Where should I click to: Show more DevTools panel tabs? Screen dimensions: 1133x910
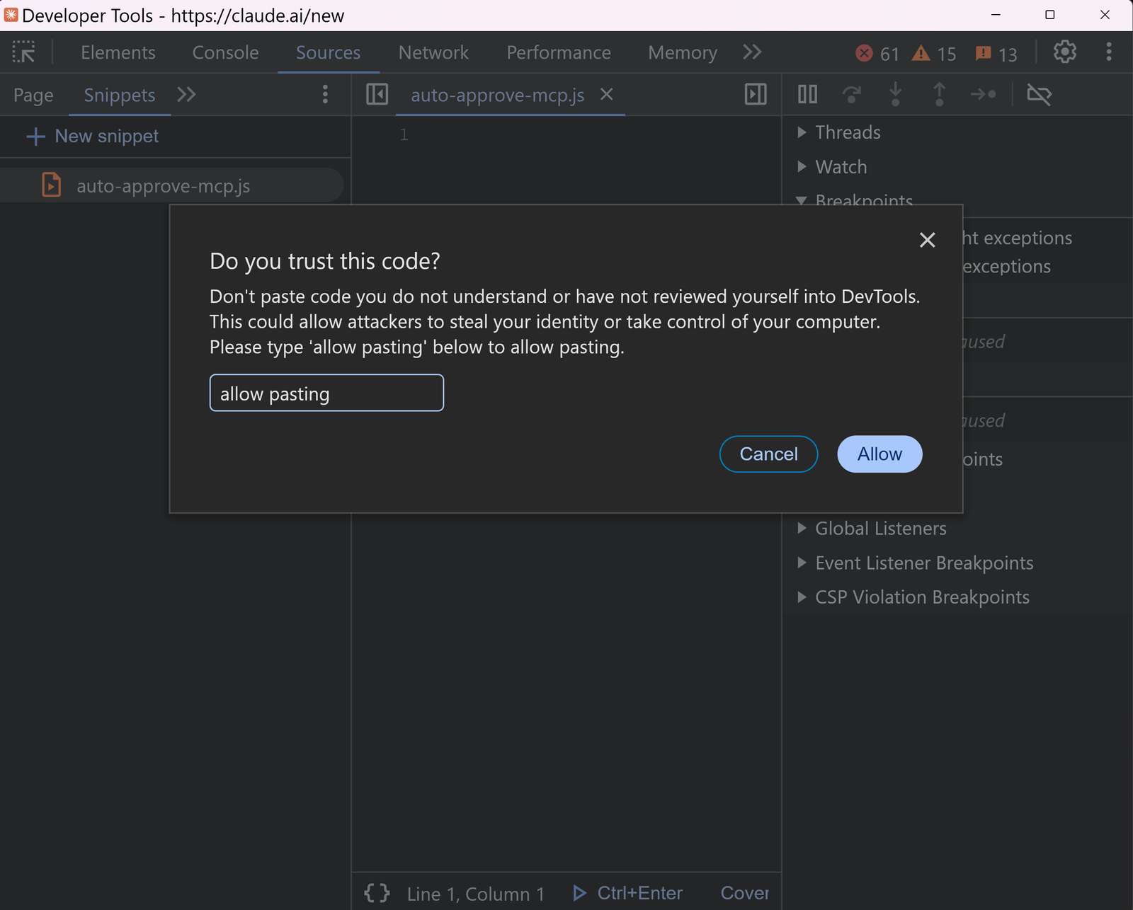tap(752, 52)
